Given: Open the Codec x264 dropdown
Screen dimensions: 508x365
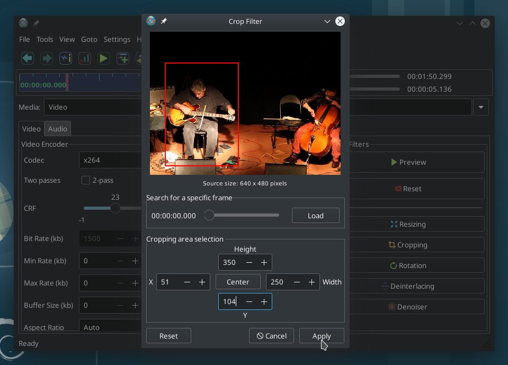Looking at the screenshot, I should click(111, 160).
